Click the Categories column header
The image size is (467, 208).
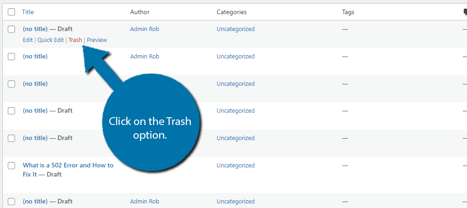tap(231, 12)
